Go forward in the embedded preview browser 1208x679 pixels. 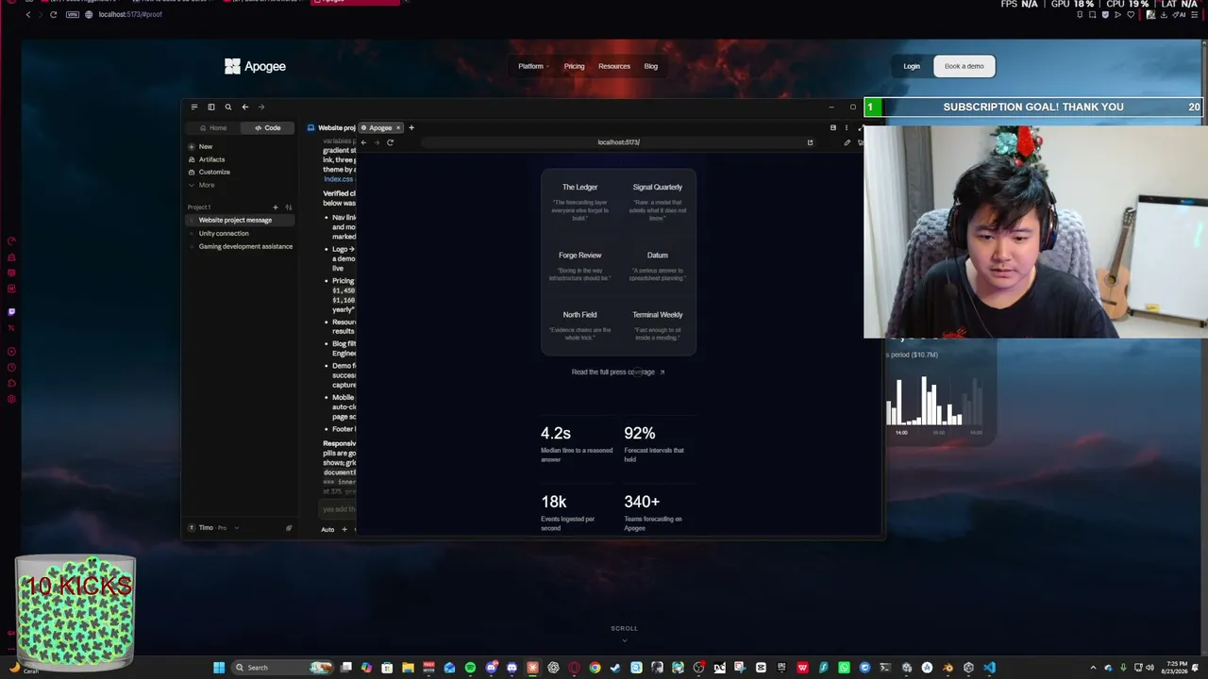tap(377, 142)
